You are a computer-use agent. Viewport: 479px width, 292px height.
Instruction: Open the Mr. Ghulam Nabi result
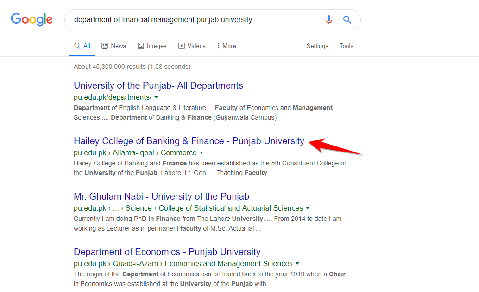tap(161, 196)
